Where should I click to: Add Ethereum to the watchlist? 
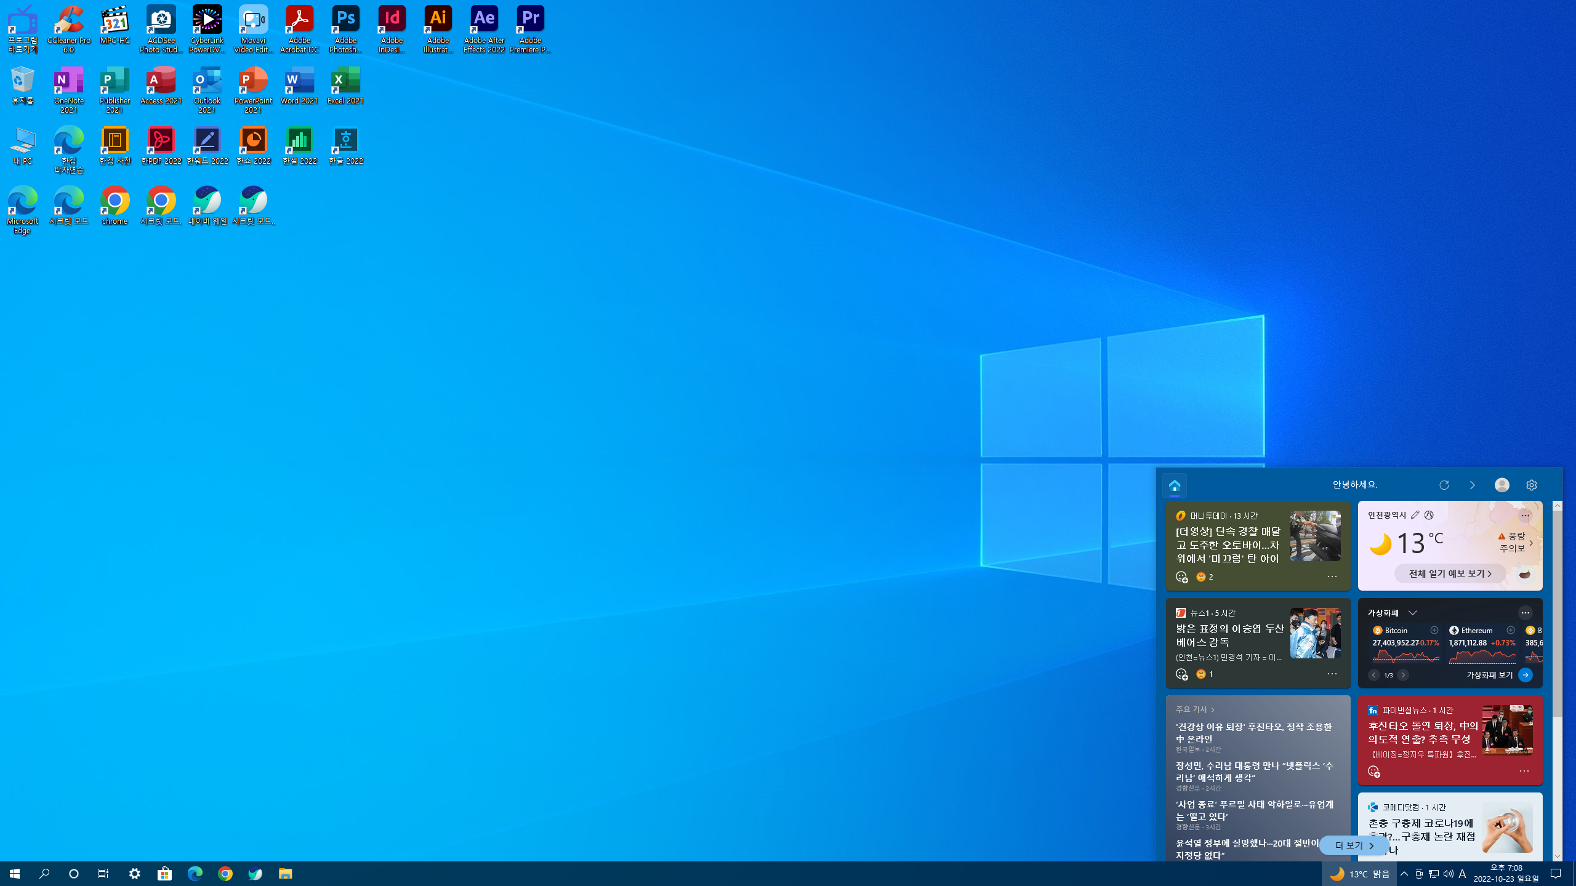1510,630
